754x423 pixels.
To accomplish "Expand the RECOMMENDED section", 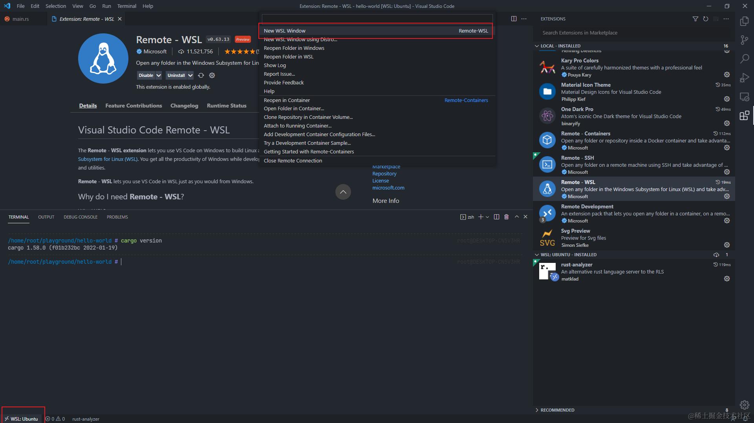I will (557, 410).
